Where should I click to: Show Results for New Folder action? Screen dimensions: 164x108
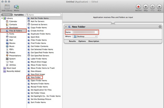(x=72, y=41)
